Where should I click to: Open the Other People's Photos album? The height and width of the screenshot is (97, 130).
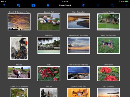79,73
